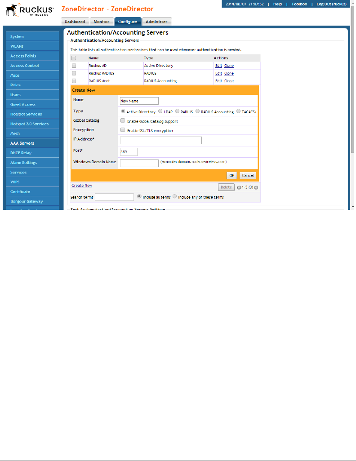Click the Ruckus RADIUS name cell
This screenshot has height=461, width=356.
pyautogui.click(x=102, y=73)
